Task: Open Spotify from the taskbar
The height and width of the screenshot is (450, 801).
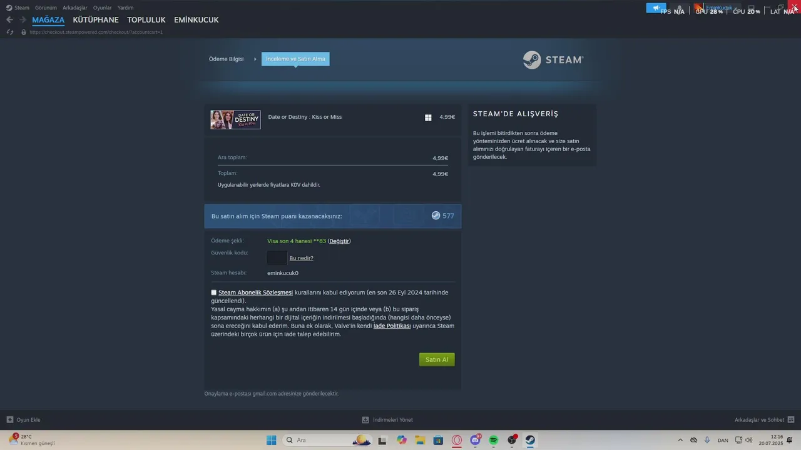Action: pos(494,440)
